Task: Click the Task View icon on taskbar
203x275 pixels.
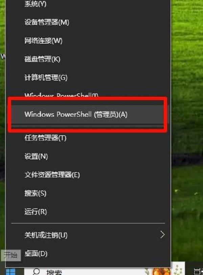Action: [198, 272]
